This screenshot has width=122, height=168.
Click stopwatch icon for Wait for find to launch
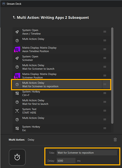(x=17, y=102)
